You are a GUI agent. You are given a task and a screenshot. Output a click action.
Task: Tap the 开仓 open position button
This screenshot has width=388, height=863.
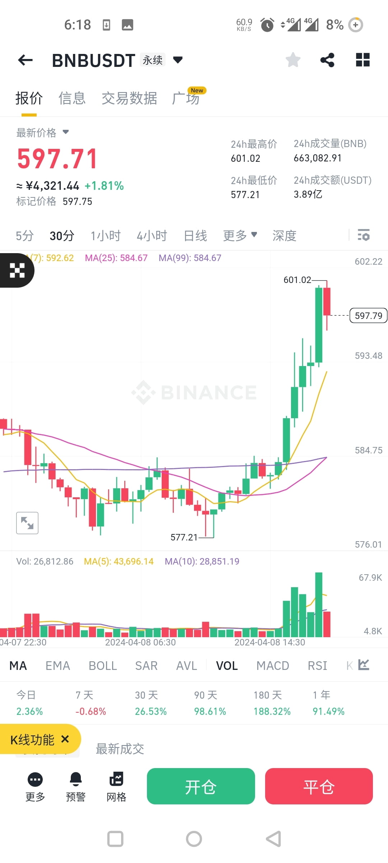pos(201,786)
